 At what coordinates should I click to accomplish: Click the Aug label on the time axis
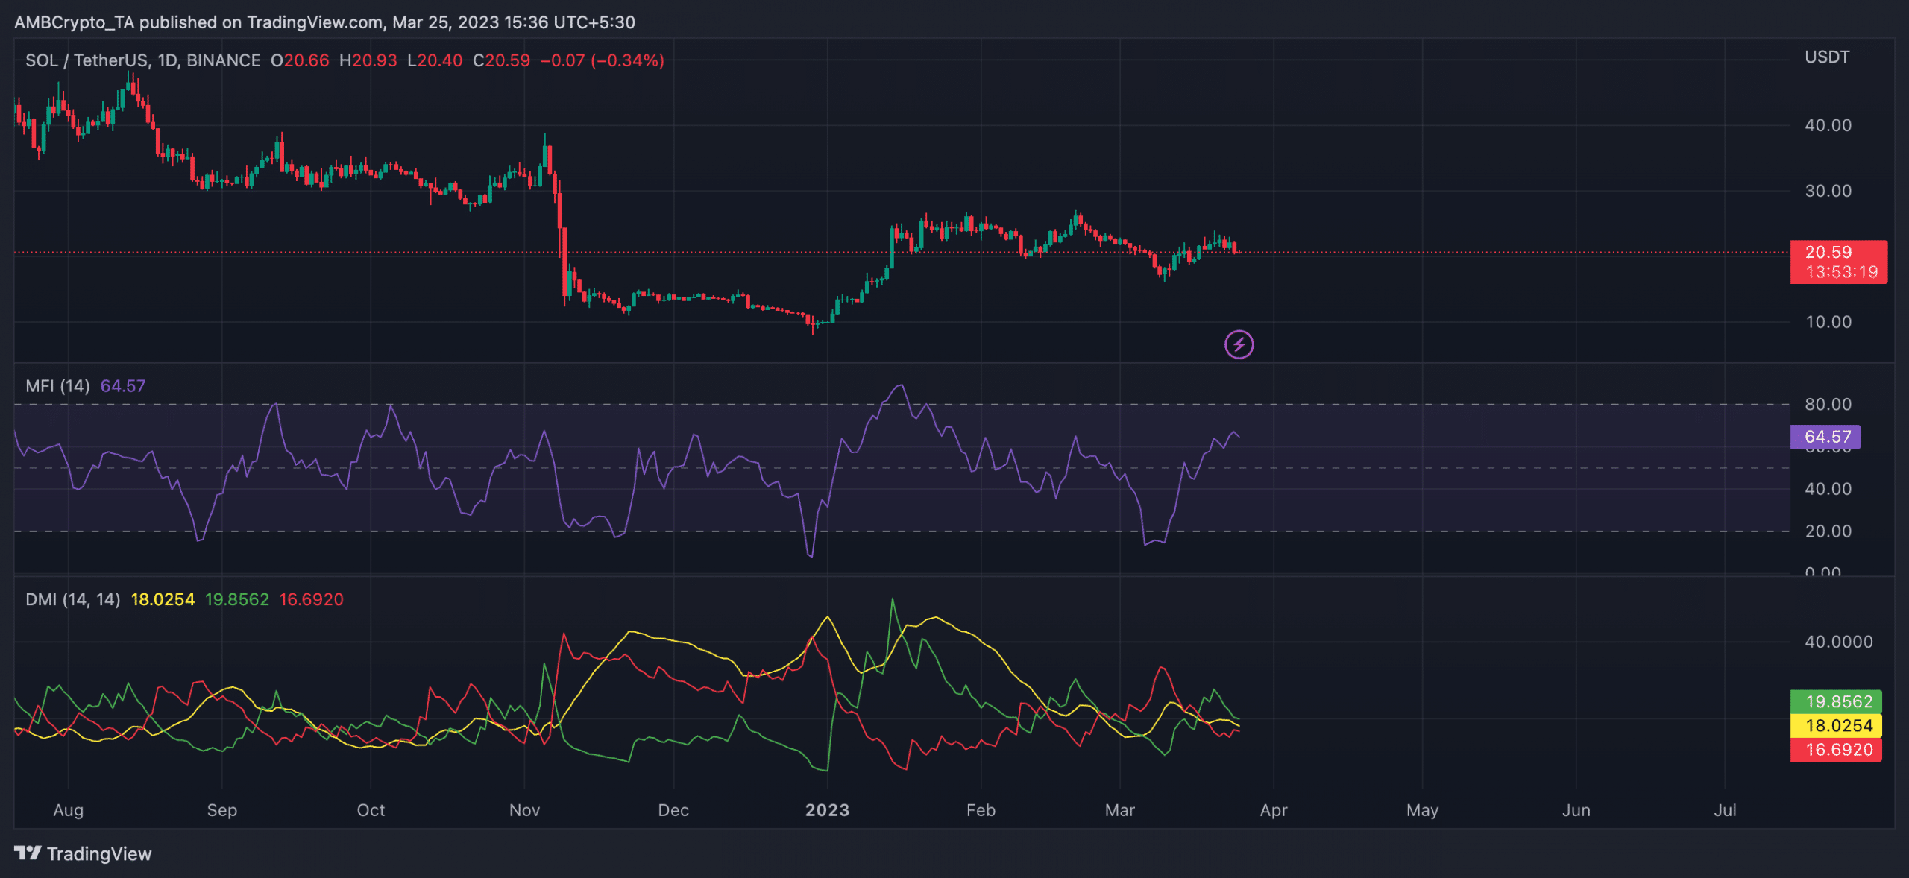pyautogui.click(x=69, y=810)
